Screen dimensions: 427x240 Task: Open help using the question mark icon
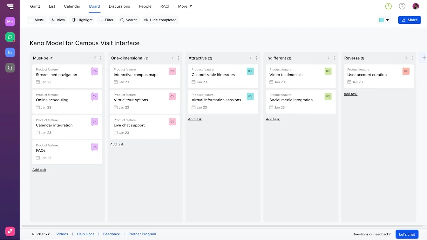(x=402, y=6)
